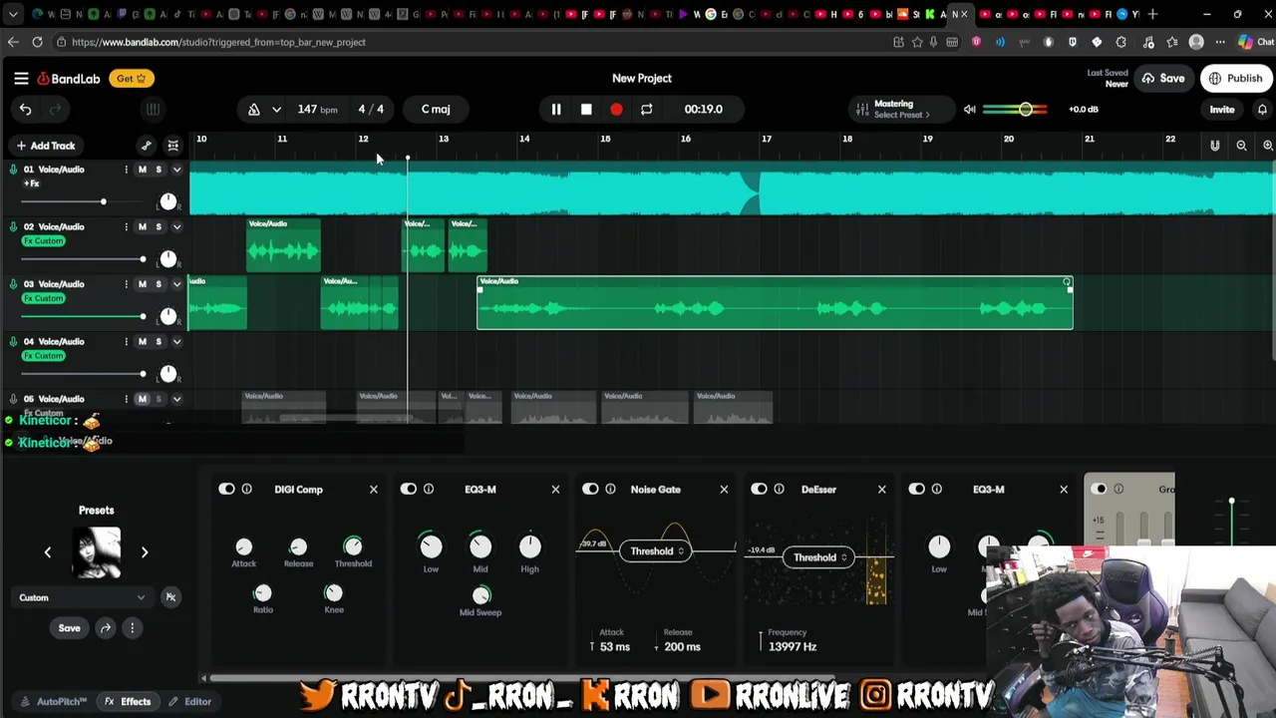The image size is (1276, 718).
Task: Remove the first EQ3-M effect
Action: 555,489
